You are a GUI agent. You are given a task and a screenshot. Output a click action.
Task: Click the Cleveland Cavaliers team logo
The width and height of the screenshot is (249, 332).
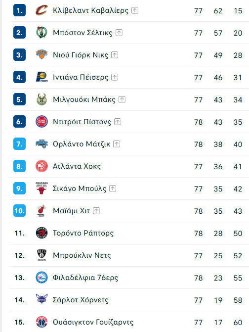41,10
